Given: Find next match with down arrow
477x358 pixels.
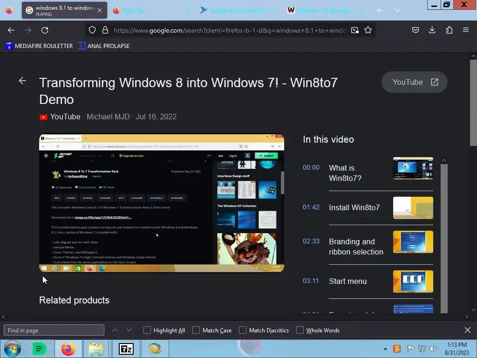Looking at the screenshot, I should click(x=129, y=330).
